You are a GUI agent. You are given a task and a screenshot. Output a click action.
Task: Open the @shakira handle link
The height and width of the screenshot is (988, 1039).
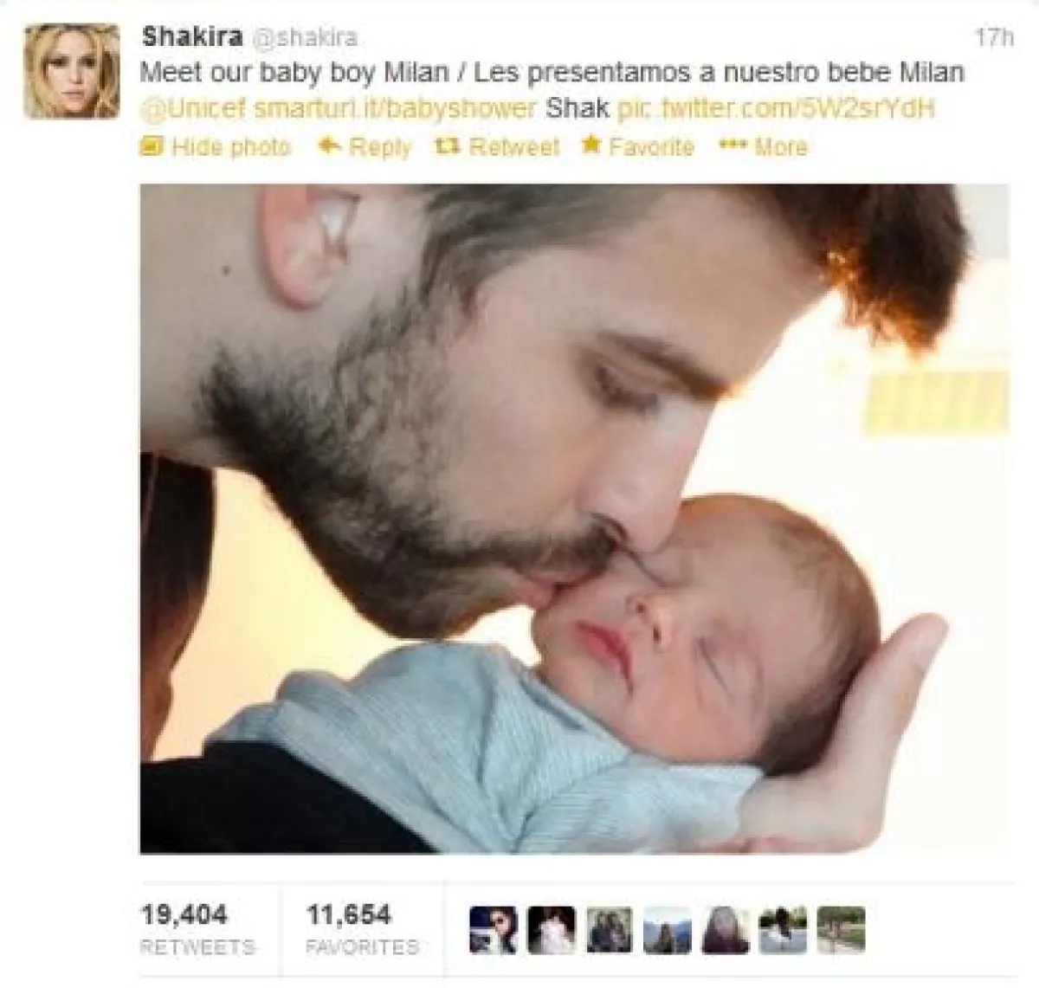point(304,38)
